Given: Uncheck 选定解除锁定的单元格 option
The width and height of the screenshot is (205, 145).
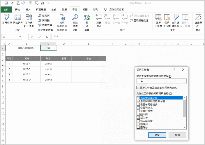Looking at the screenshot, I should pos(138,101).
